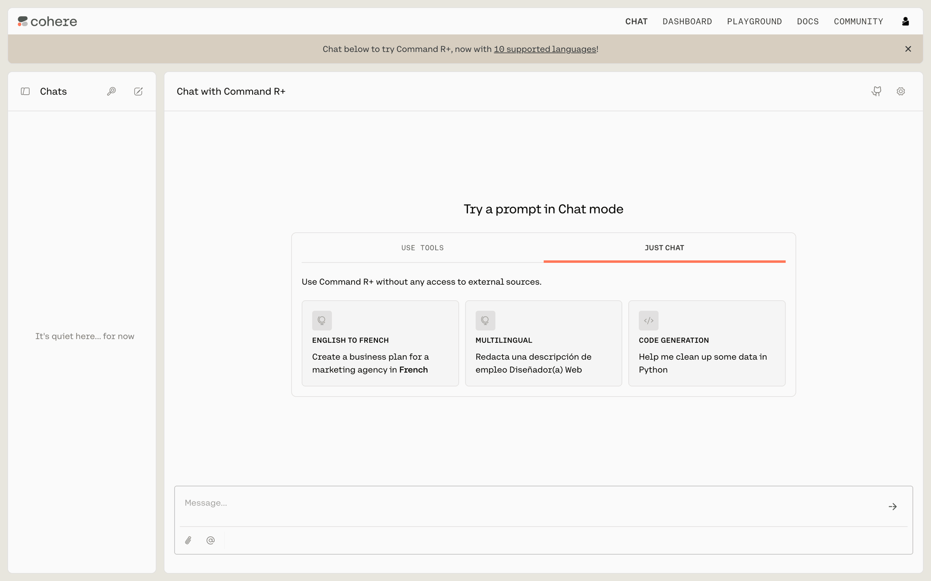
Task: Click the Code Generation card icon
Action: 649,321
